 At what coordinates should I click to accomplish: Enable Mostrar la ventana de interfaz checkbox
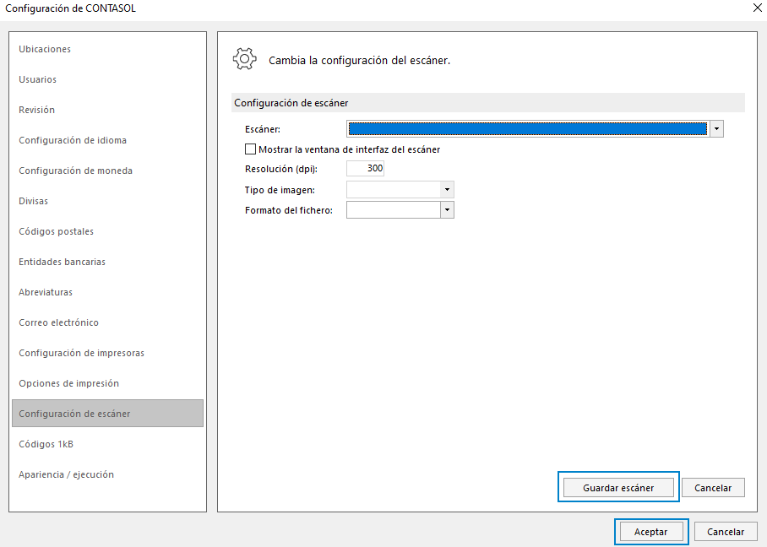point(250,149)
